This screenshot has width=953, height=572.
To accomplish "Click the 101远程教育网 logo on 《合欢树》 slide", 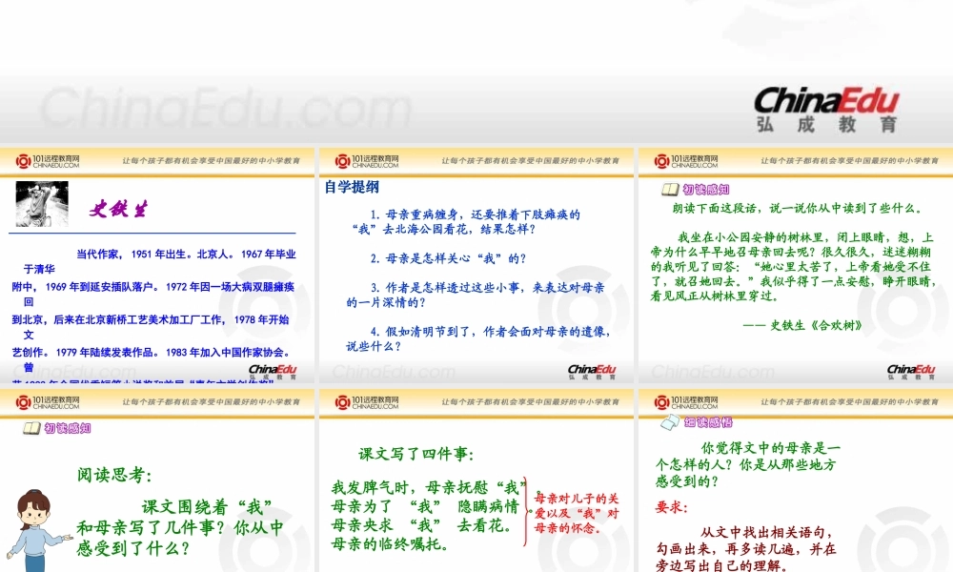I will click(x=686, y=161).
